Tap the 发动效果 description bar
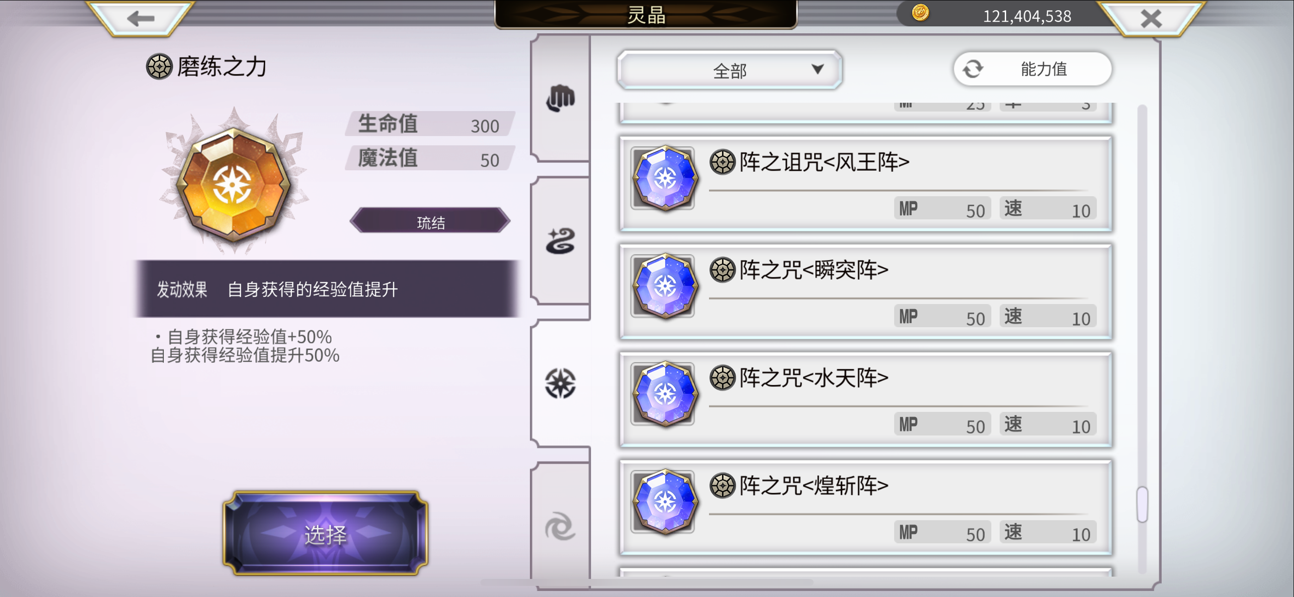1294x597 pixels. [327, 289]
